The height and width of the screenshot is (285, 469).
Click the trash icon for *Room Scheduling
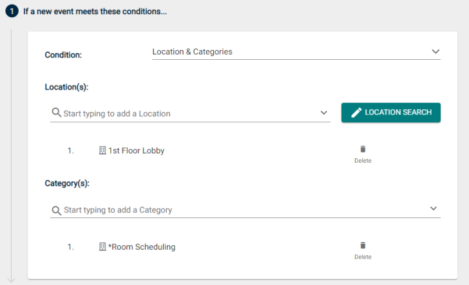(x=363, y=245)
